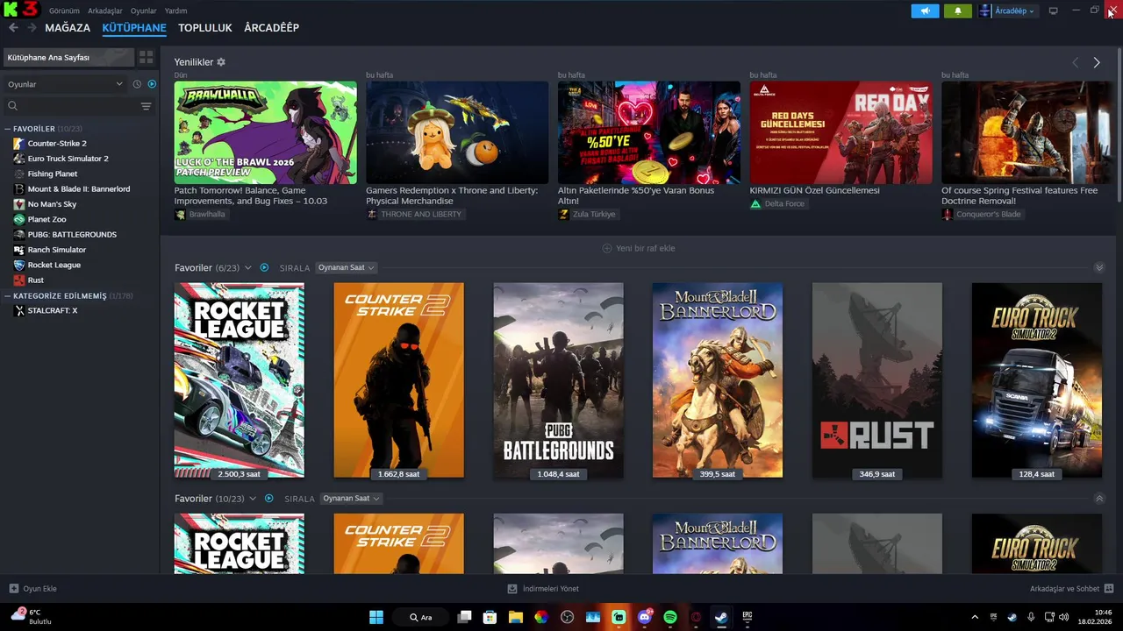
Task: Click the blue announcements megaphone button
Action: click(925, 11)
